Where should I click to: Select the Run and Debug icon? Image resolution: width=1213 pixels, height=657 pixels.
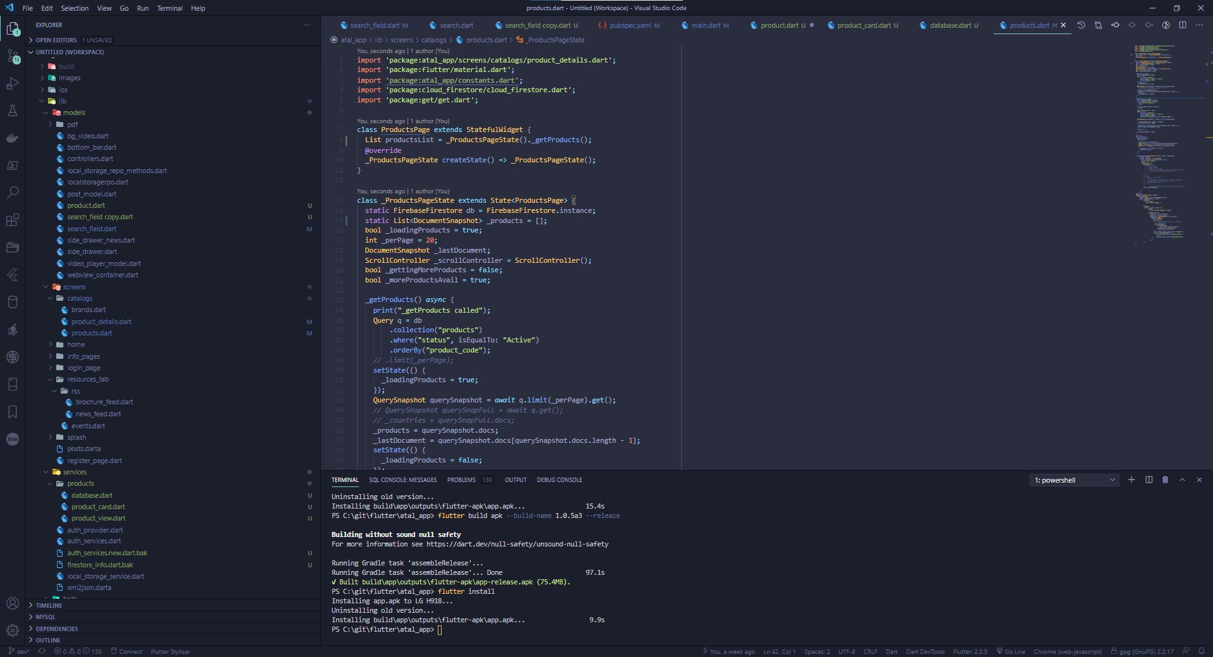(x=13, y=83)
